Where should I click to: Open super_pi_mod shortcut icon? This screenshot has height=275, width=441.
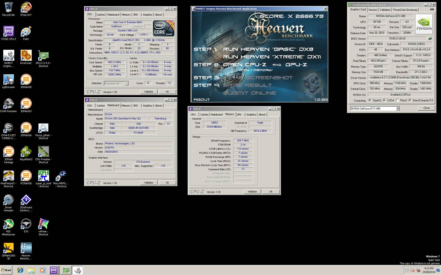pyautogui.click(x=43, y=179)
